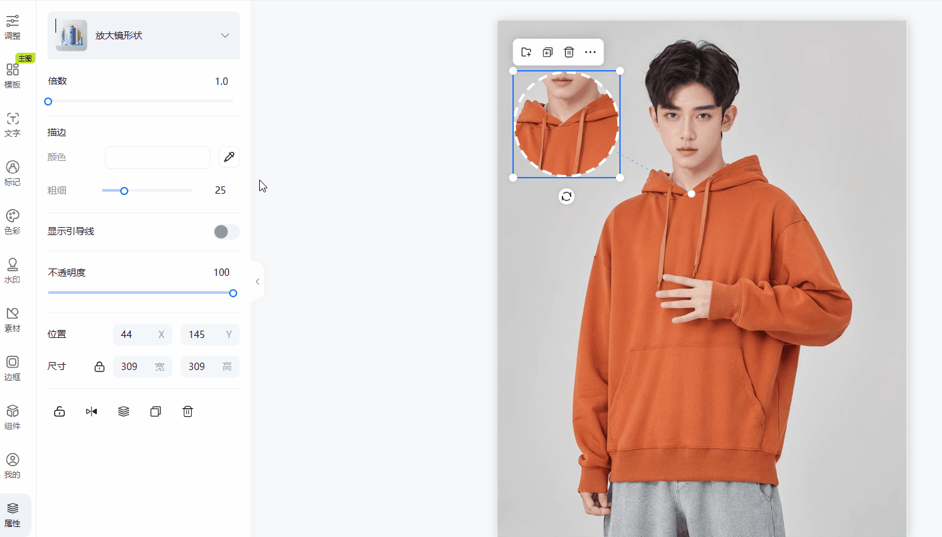
Task: Open the 标记 marker panel
Action: click(x=13, y=174)
